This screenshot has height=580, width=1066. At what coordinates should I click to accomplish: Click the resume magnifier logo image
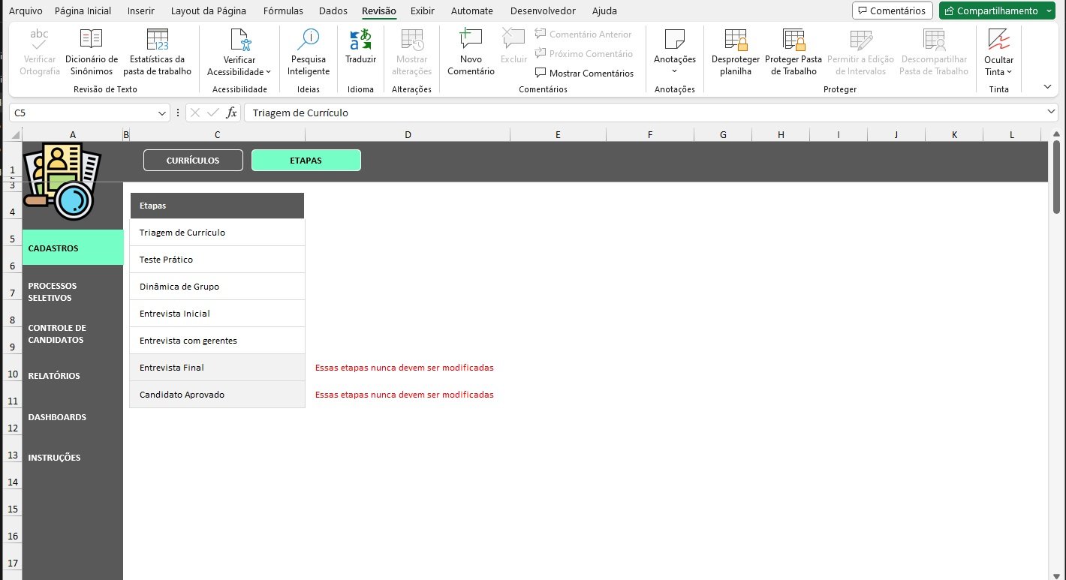61,182
